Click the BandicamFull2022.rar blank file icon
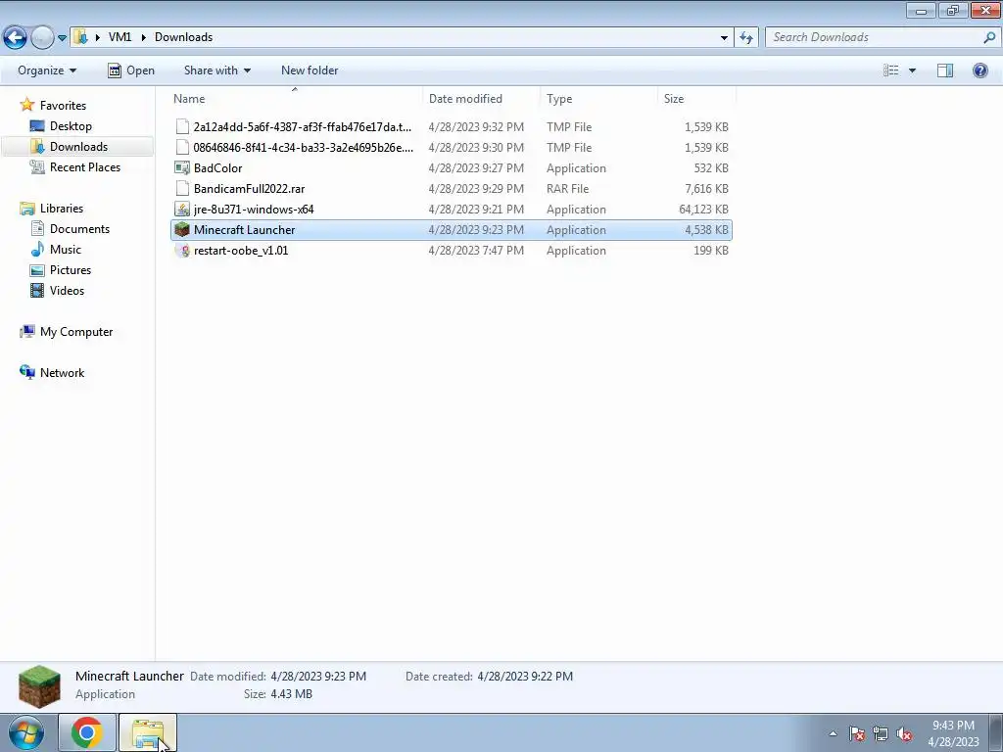Viewport: 1003px width, 752px height. pyautogui.click(x=182, y=189)
